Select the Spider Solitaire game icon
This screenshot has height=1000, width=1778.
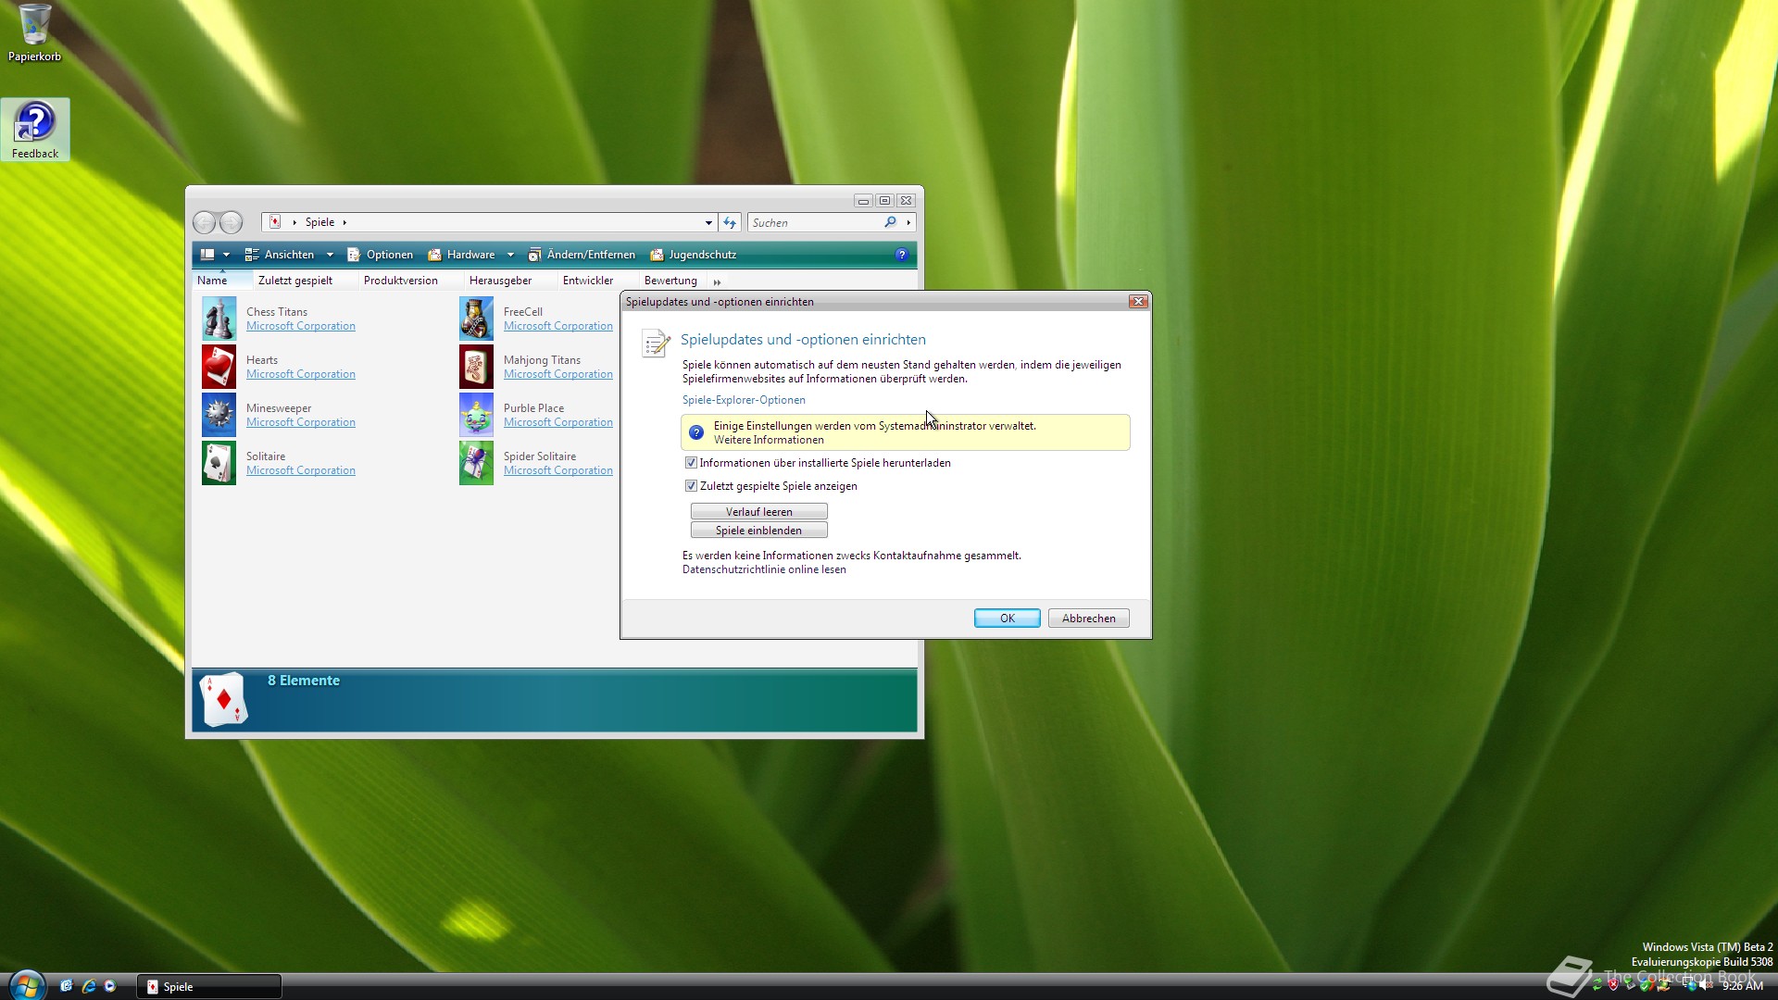point(476,463)
